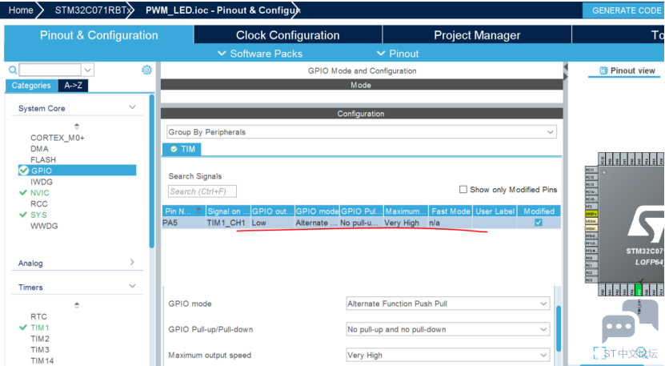Viewport: 665px width, 366px height.
Task: Click the collapse arrow on panel splitter
Action: [x=565, y=67]
